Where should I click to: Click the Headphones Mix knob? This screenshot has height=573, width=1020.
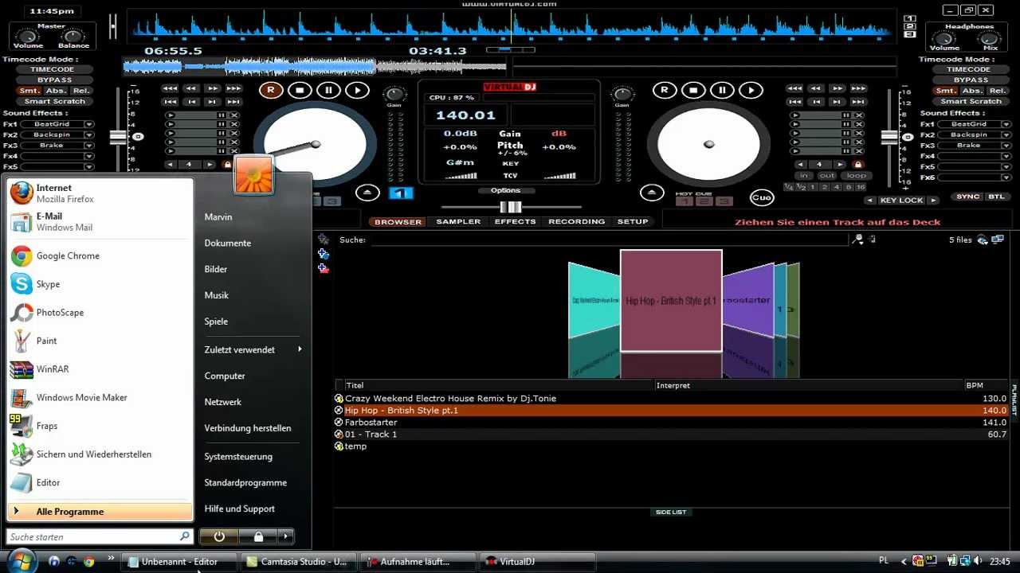click(990, 38)
